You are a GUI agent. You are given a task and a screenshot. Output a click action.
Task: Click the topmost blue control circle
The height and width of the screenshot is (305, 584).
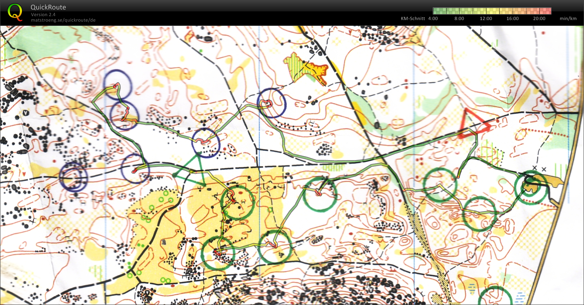[x=117, y=83]
